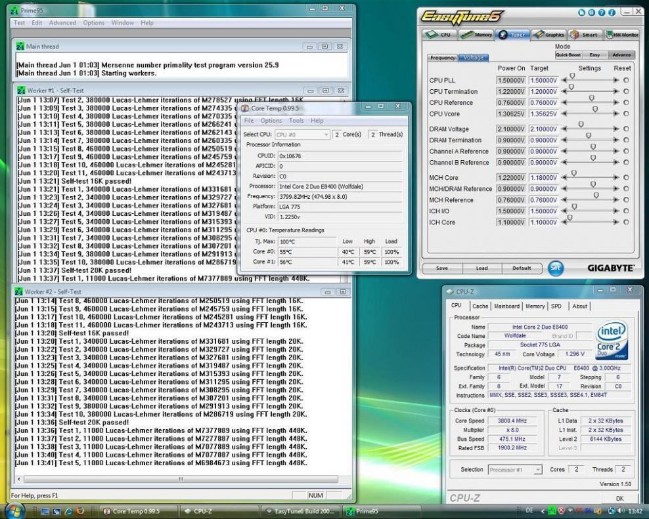Switch to the HW Monitor tab in EasyTune6

click(622, 34)
